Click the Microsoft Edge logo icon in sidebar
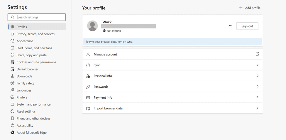 pos(12,132)
